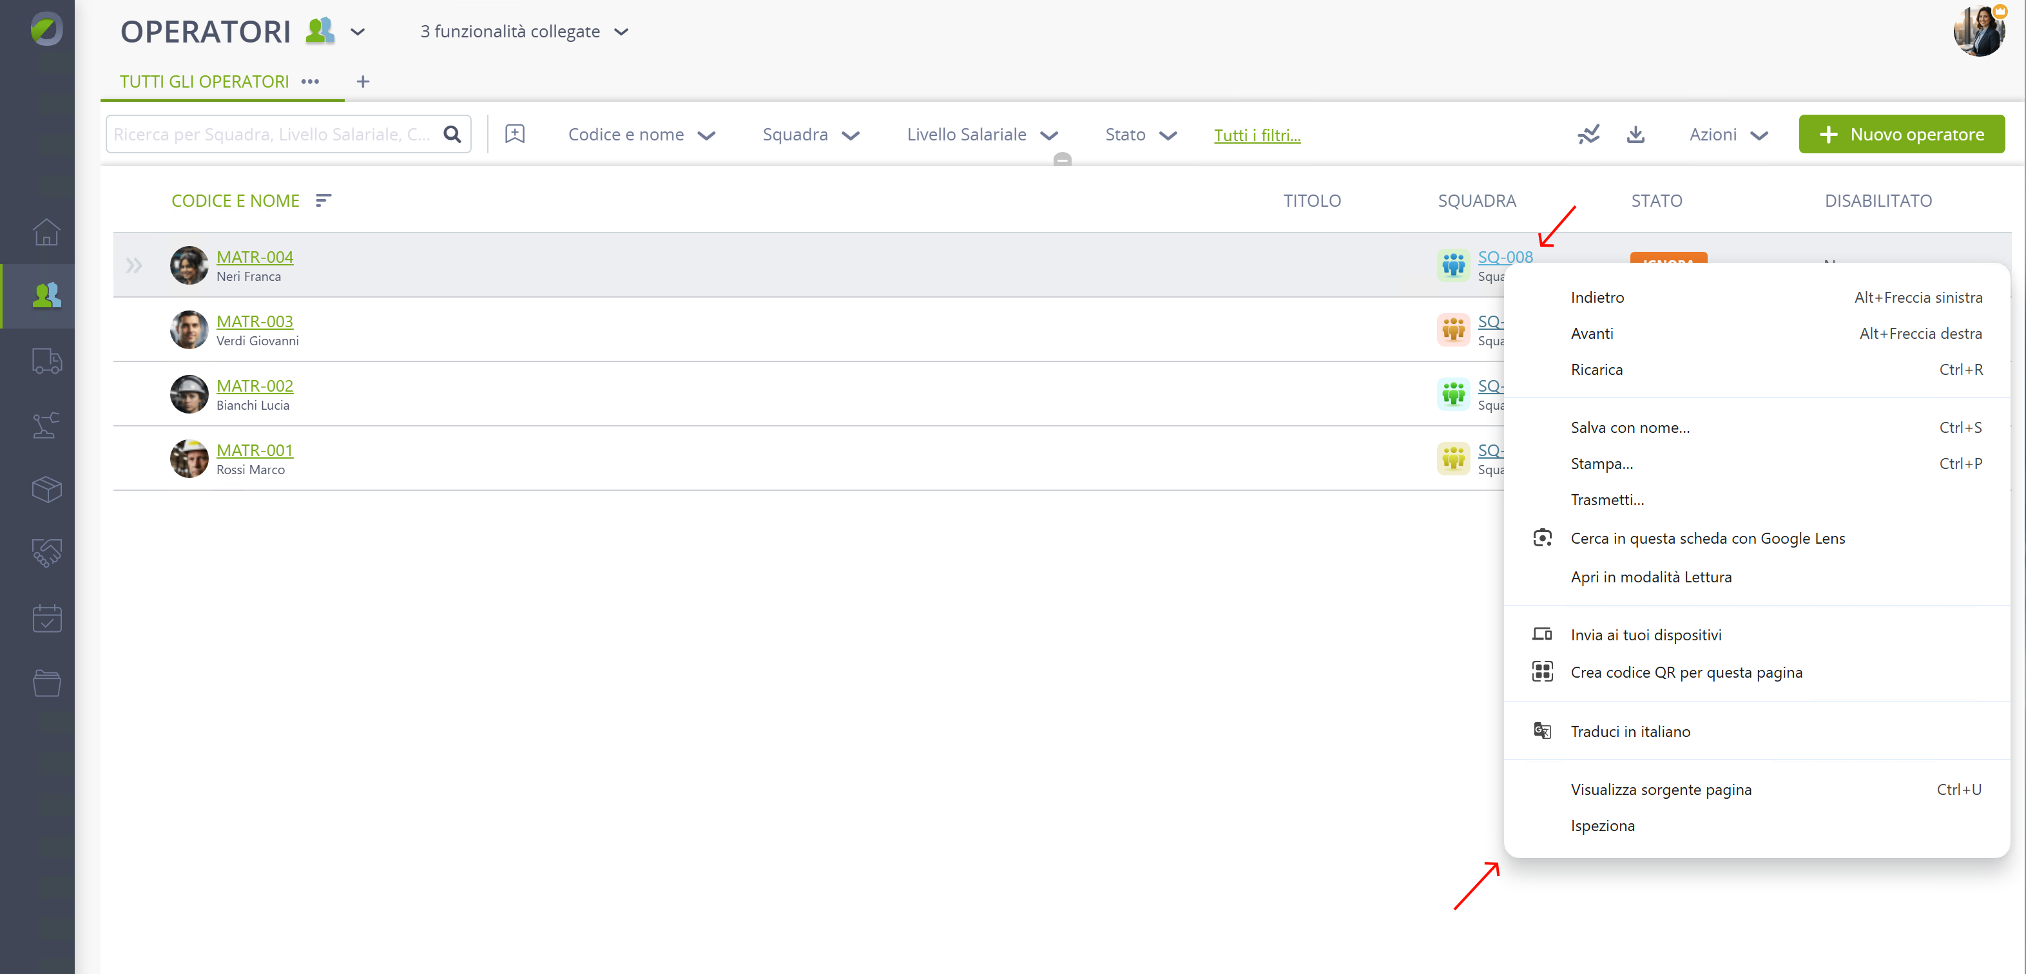This screenshot has width=2026, height=974.
Task: Expand the Livello Salariale filter dropdown
Action: [x=982, y=135]
